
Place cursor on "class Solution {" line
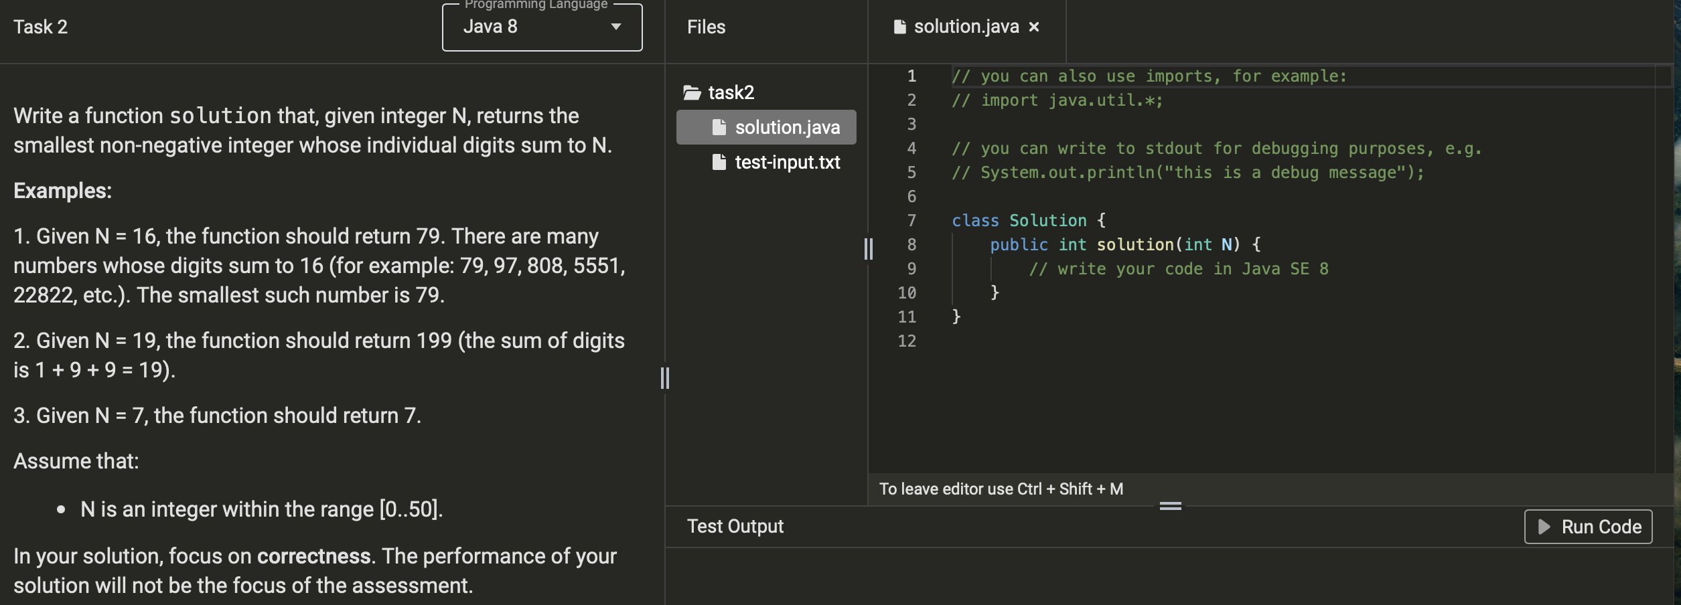[x=1029, y=221]
